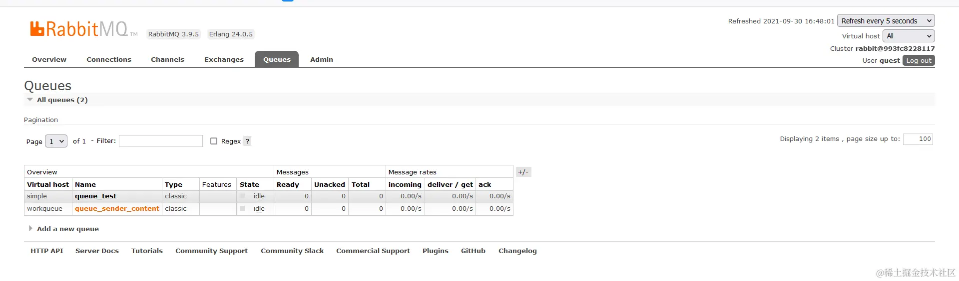Open the Page number dropdown
The height and width of the screenshot is (281, 959).
click(x=56, y=141)
